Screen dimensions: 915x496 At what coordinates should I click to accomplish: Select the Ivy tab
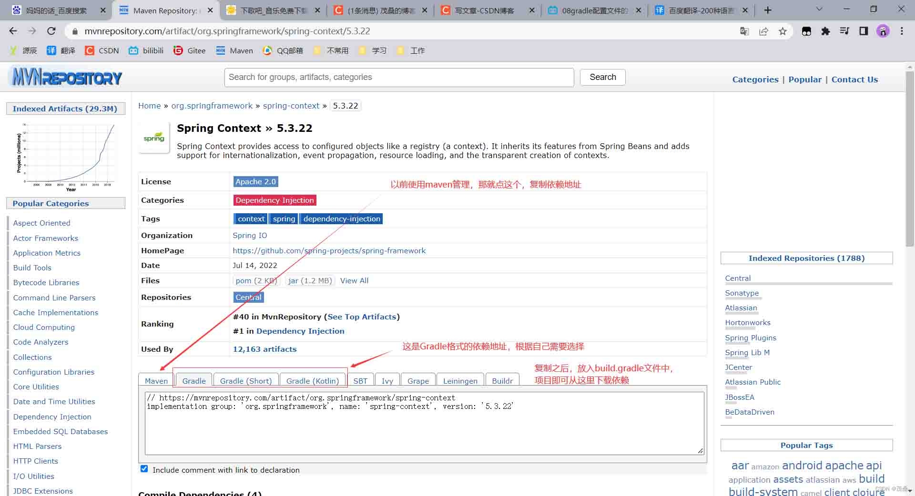pyautogui.click(x=387, y=380)
